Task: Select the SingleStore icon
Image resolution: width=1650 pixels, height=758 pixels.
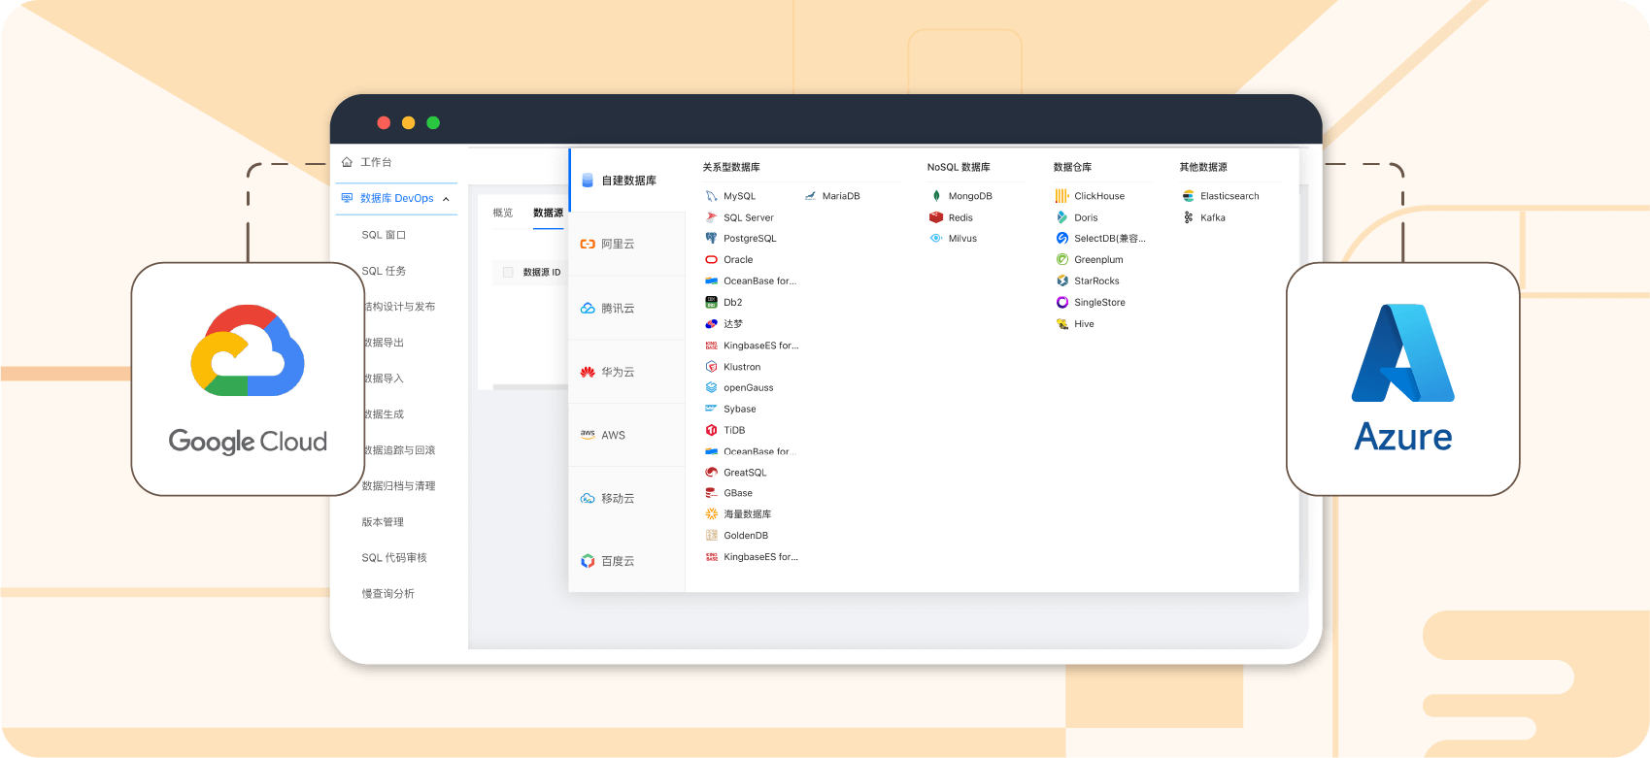Action: (x=1062, y=302)
